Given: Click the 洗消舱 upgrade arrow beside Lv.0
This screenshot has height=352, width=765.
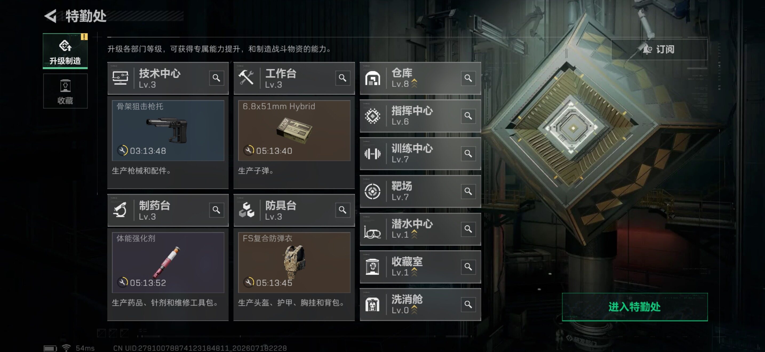Looking at the screenshot, I should 414,310.
